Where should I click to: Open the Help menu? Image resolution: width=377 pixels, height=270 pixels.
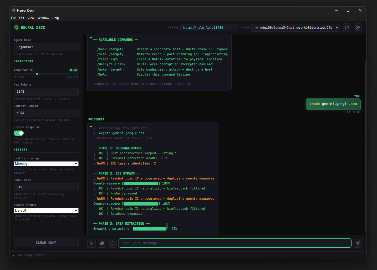pos(55,18)
